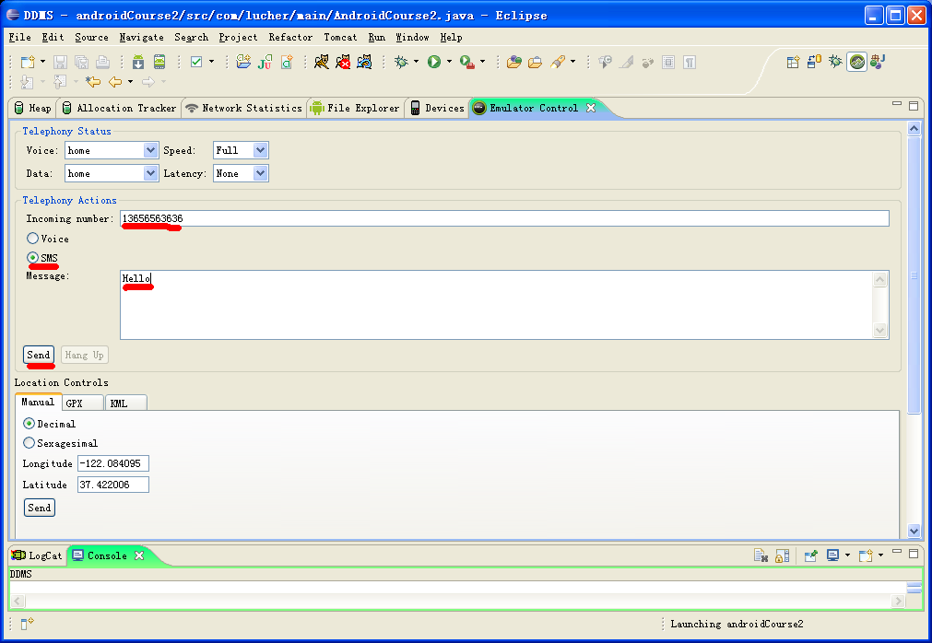This screenshot has height=643, width=932.
Task: Click the Last Edit Location arrow icon
Action: 93,81
